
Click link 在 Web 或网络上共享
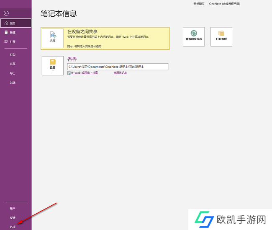click(x=84, y=73)
